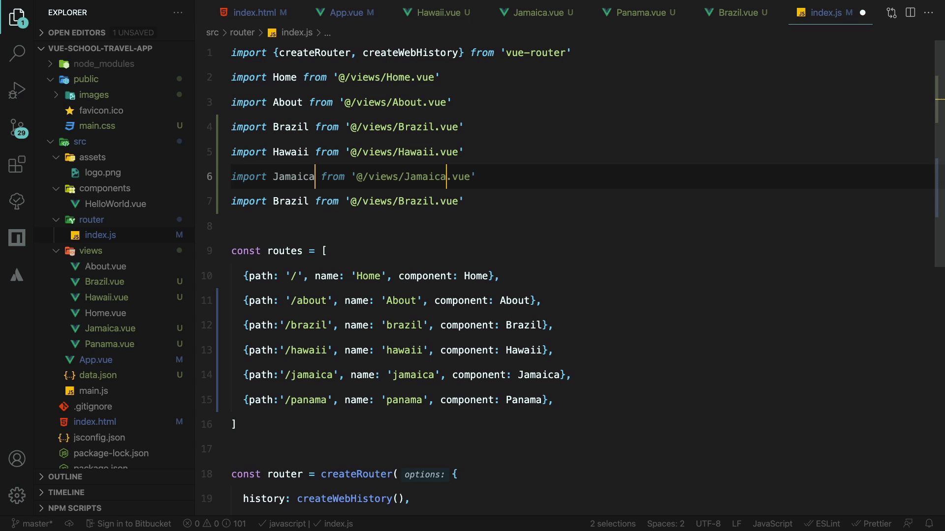Expand the node_modules folder
Viewport: 945px width, 531px height.
pos(103,63)
